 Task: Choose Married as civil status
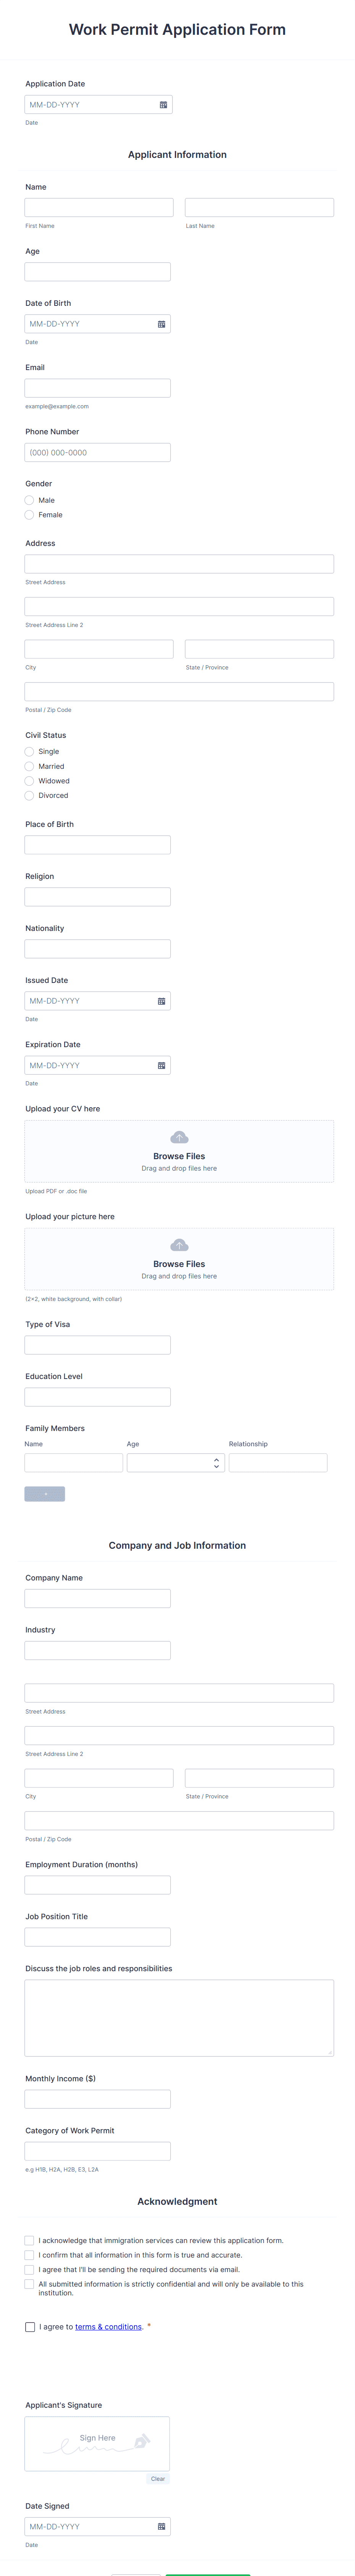(x=29, y=766)
